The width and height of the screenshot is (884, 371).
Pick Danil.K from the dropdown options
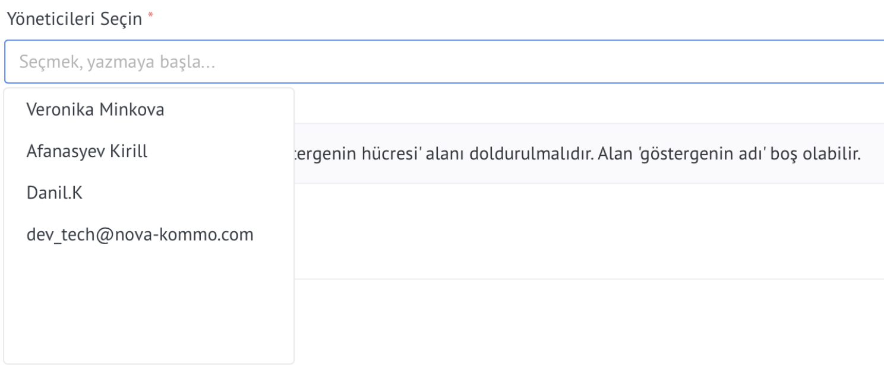149,193
